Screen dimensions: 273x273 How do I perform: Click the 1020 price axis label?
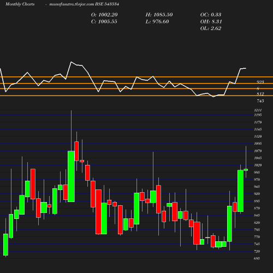point(258,165)
